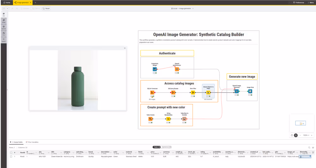This screenshot has width=316, height=168.
Task: Select the String Manipulation node
Action: tap(168, 119)
